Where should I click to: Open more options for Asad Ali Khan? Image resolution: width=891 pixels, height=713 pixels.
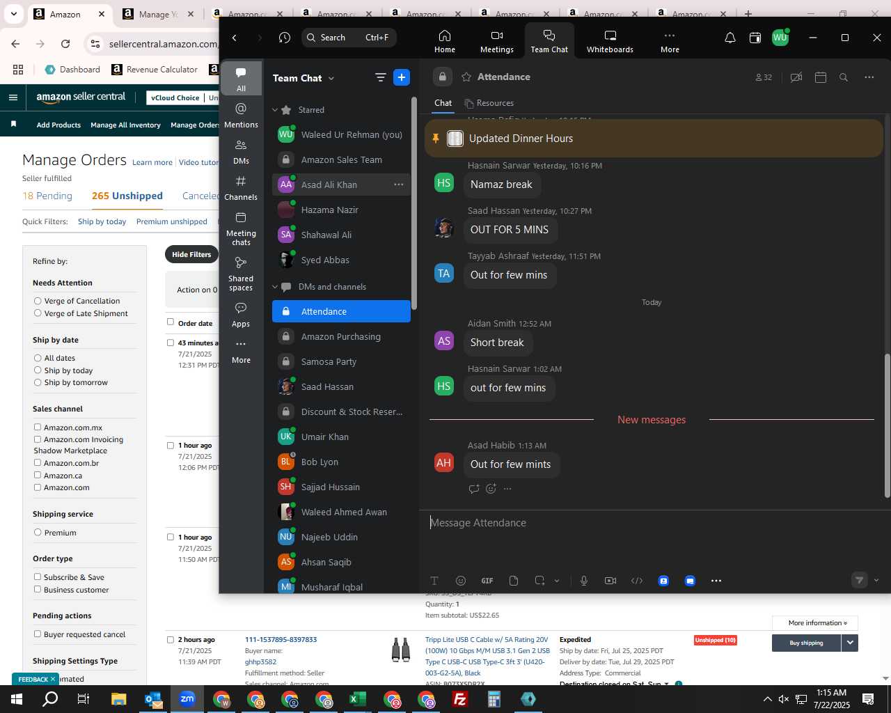point(399,185)
